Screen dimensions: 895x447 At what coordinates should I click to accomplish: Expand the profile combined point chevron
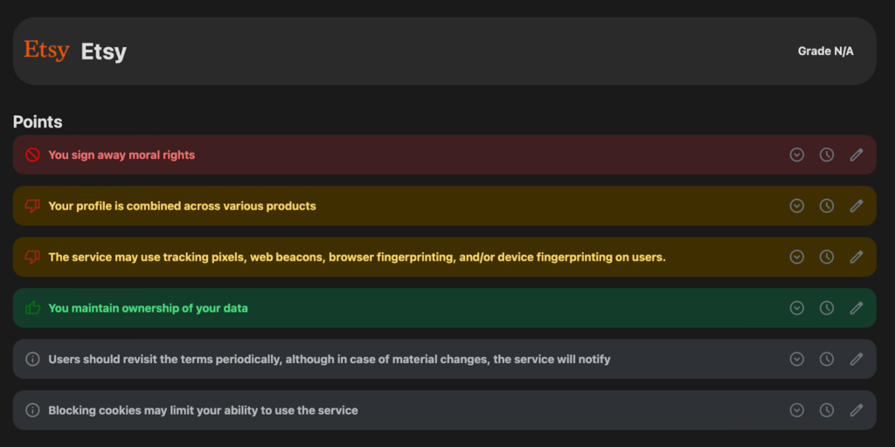pyautogui.click(x=796, y=206)
